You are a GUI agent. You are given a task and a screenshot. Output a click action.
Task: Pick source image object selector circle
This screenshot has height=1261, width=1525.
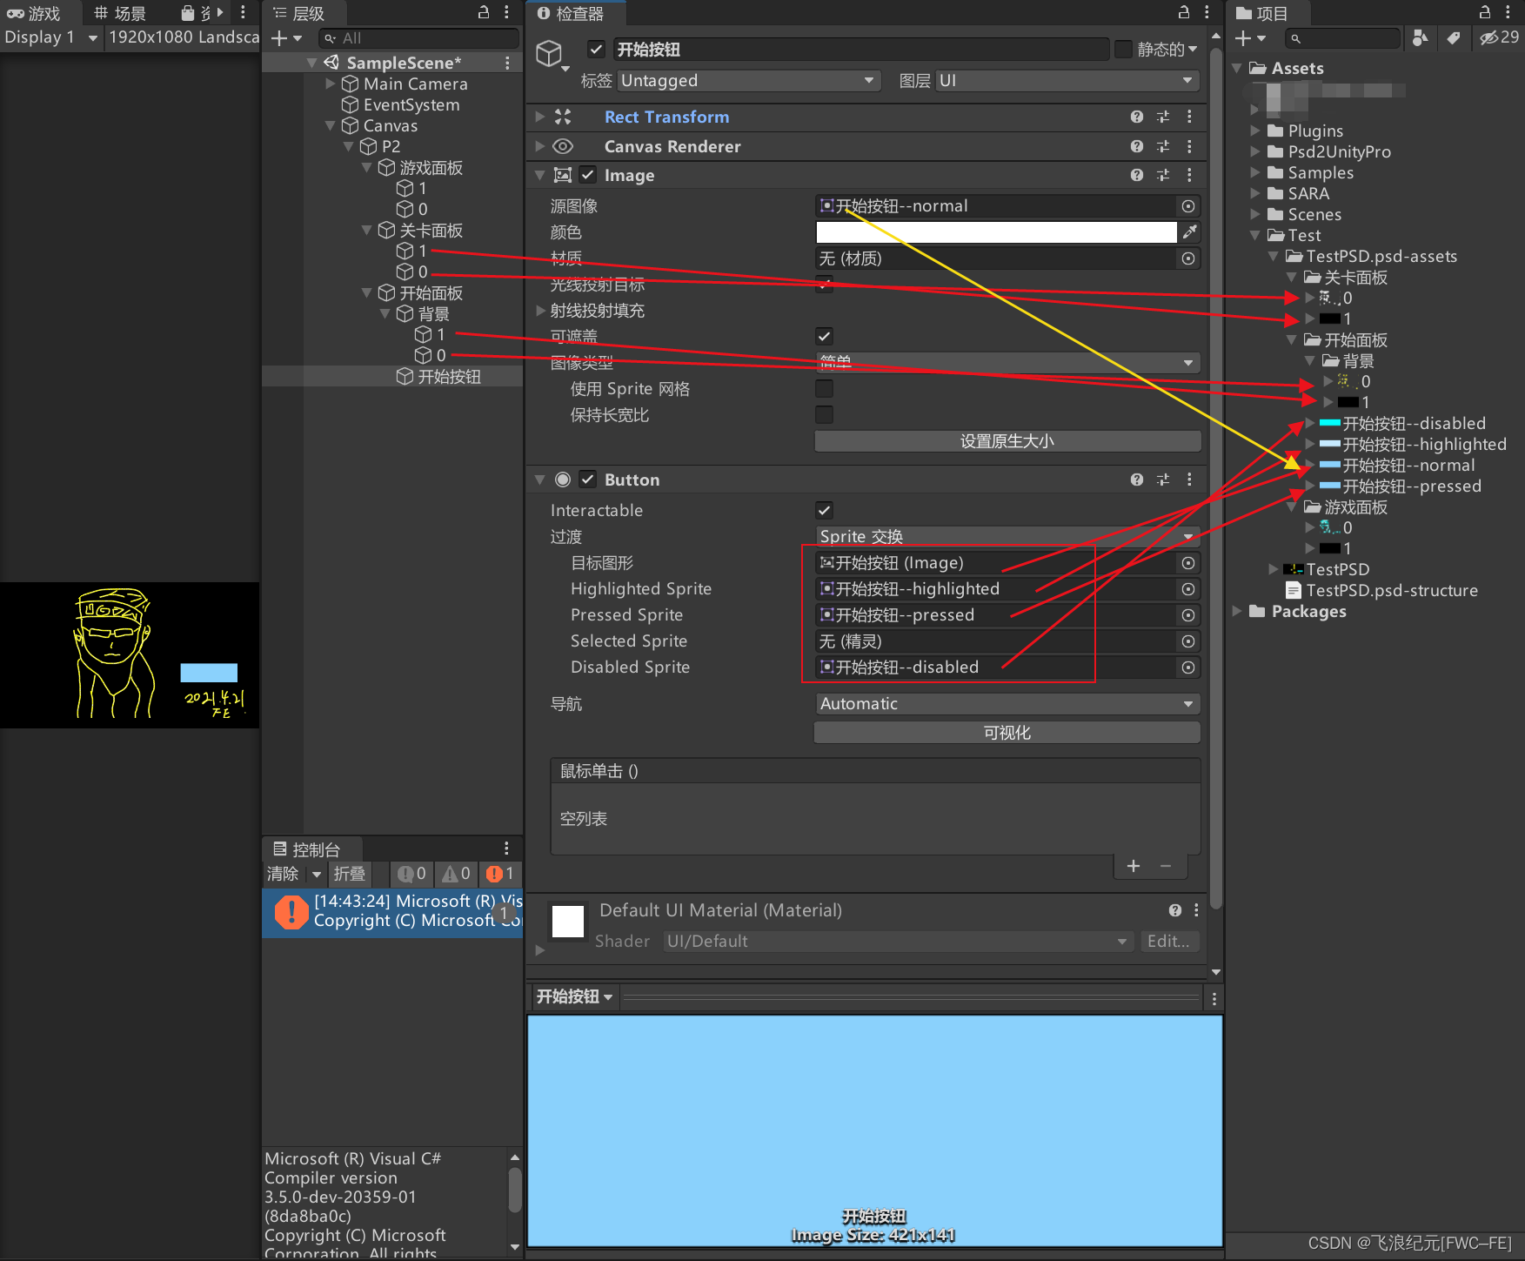click(x=1187, y=206)
